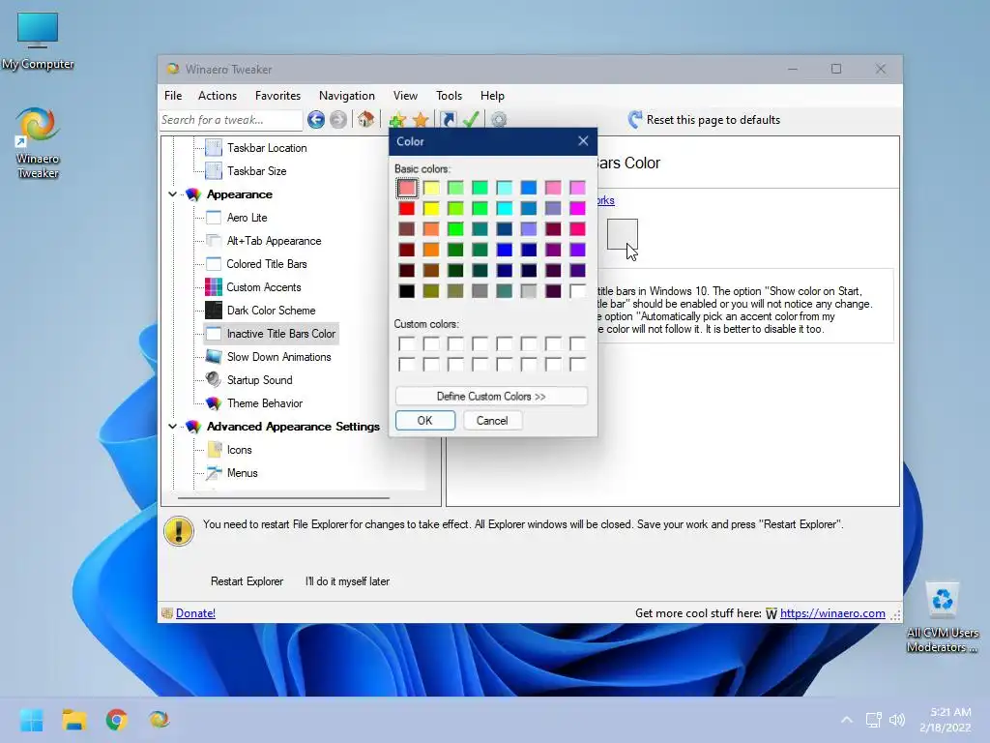Select Aero Lite tree item
The width and height of the screenshot is (990, 743).
tap(247, 218)
